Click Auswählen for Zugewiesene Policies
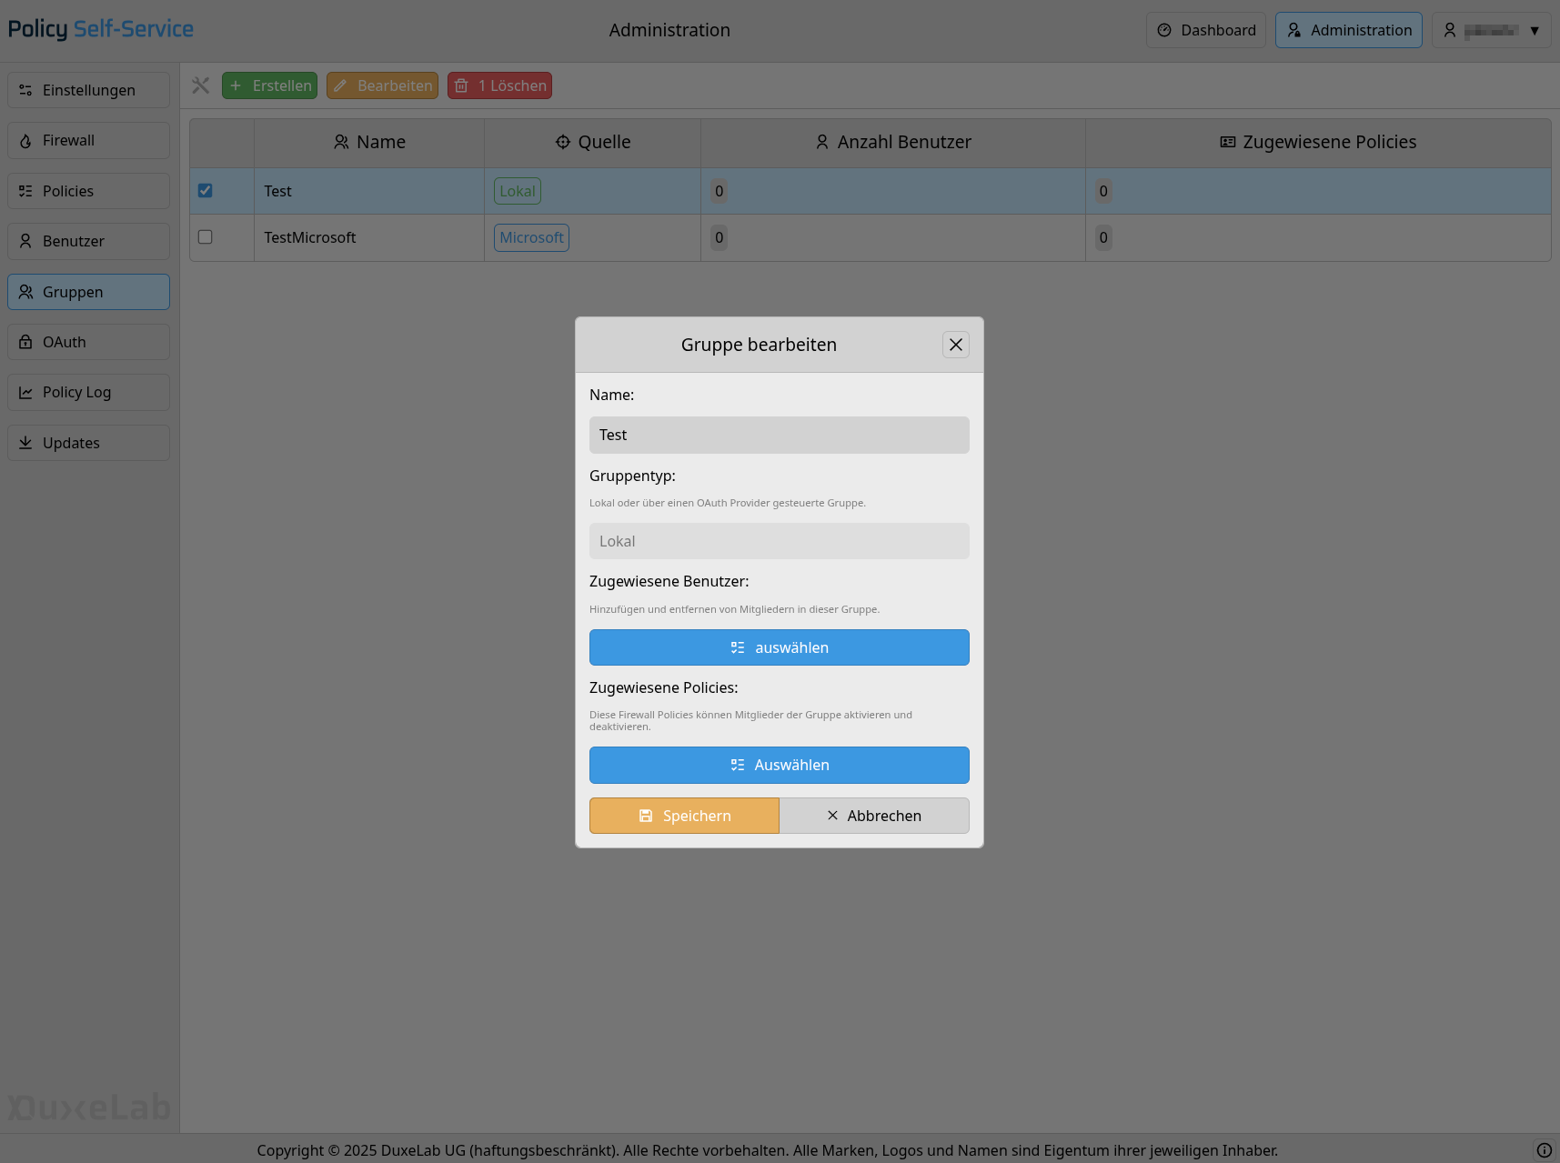 click(x=779, y=765)
